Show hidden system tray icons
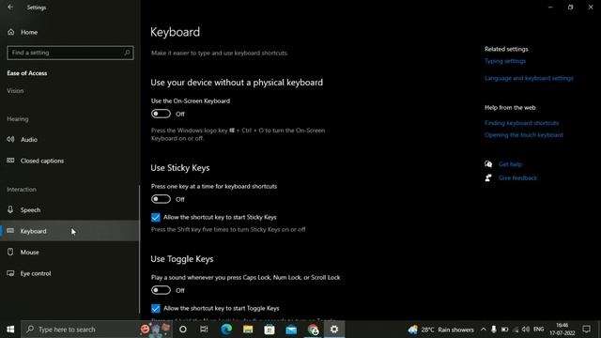Viewport: 601px width, 338px height. pyautogui.click(x=484, y=330)
